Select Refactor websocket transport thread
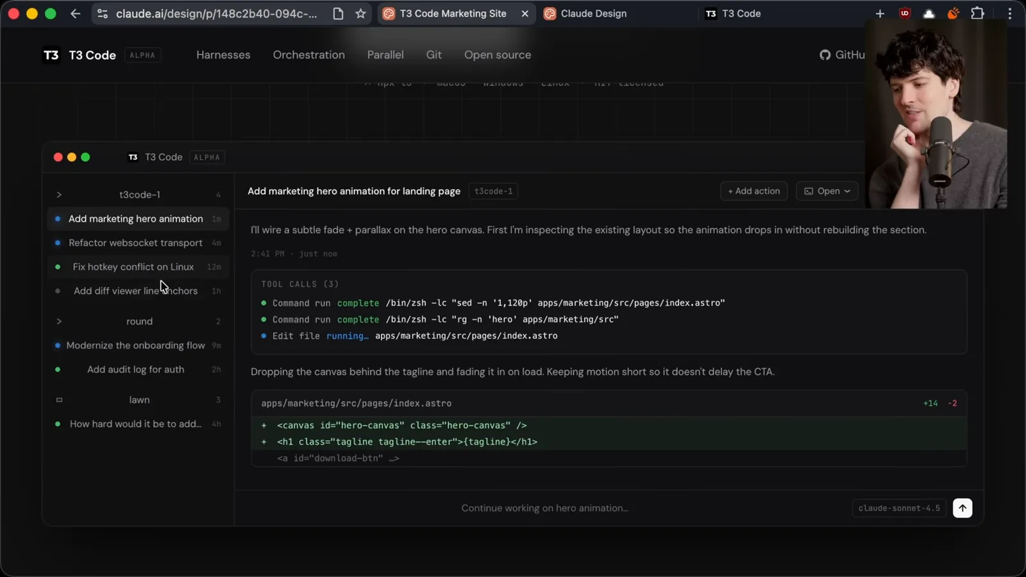 click(138, 243)
